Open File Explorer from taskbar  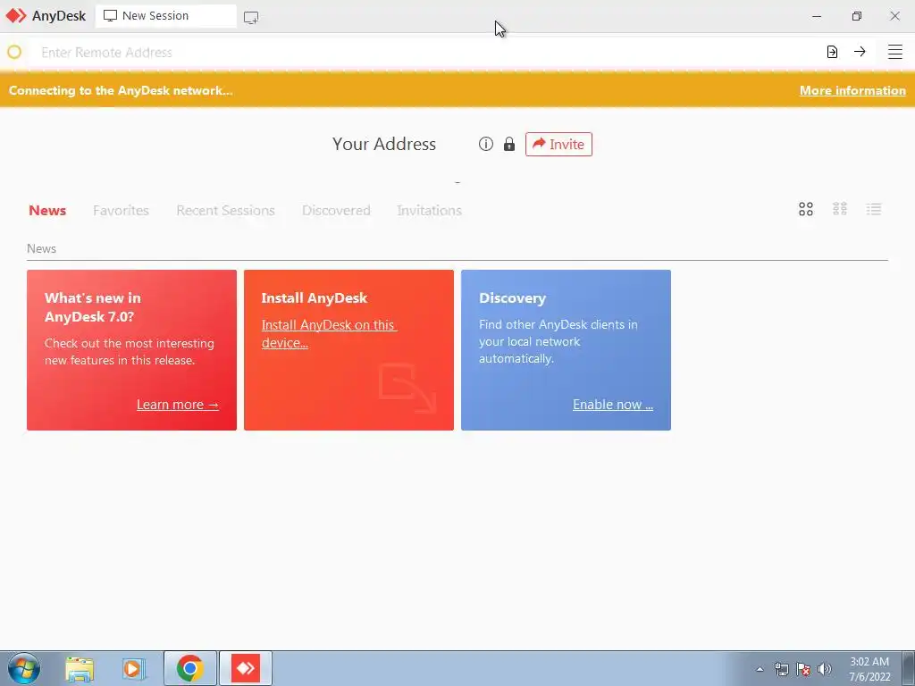point(80,668)
